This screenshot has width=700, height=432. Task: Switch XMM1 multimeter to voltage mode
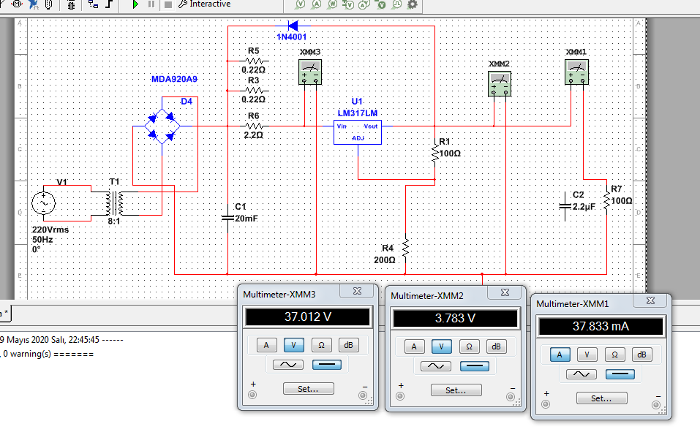point(587,355)
